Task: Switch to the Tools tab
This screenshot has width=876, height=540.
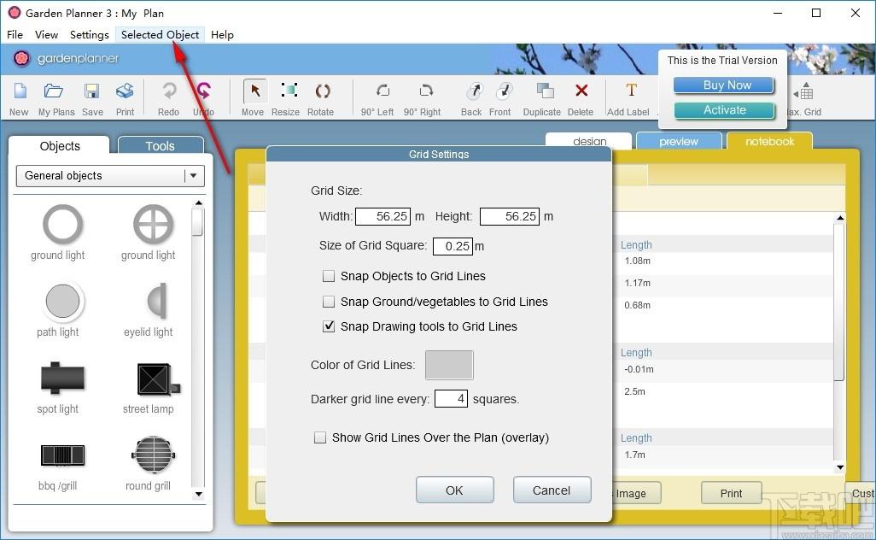Action: pyautogui.click(x=161, y=146)
